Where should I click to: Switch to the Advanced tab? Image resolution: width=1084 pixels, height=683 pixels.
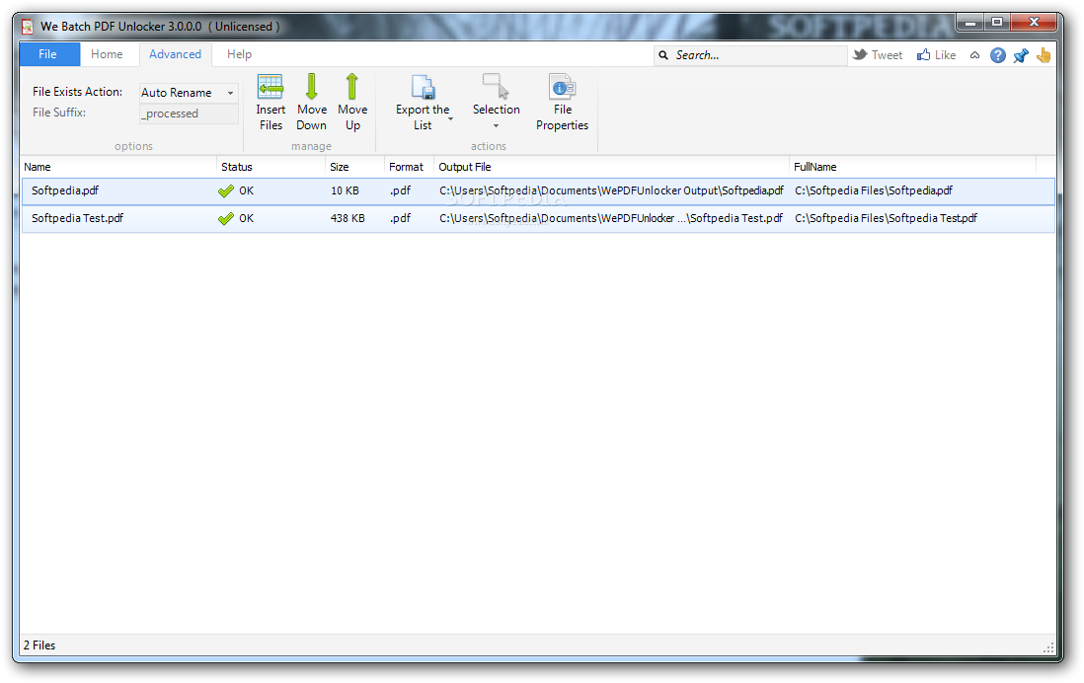(175, 54)
